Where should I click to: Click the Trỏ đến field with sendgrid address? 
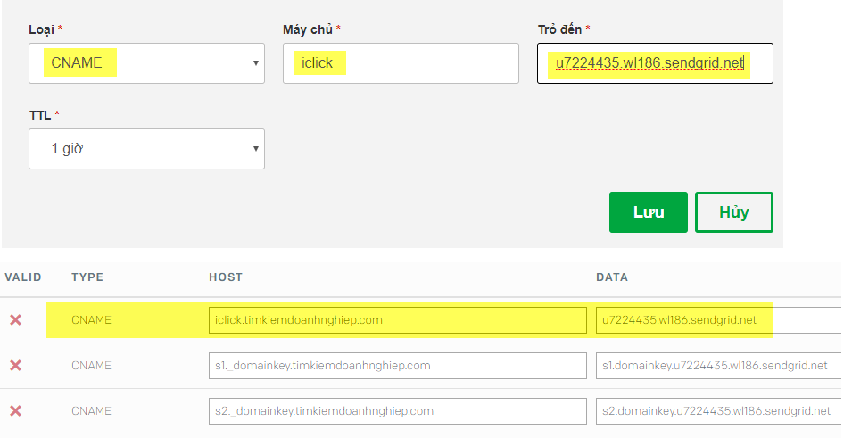pyautogui.click(x=655, y=63)
